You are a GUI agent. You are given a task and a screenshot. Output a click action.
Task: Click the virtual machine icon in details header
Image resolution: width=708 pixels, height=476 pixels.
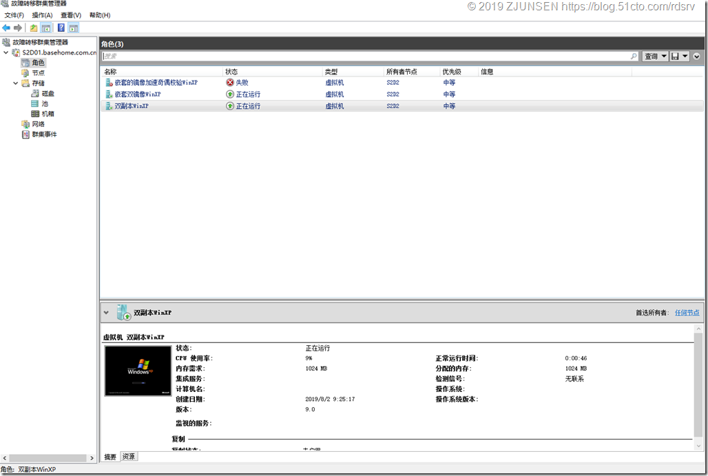(123, 313)
